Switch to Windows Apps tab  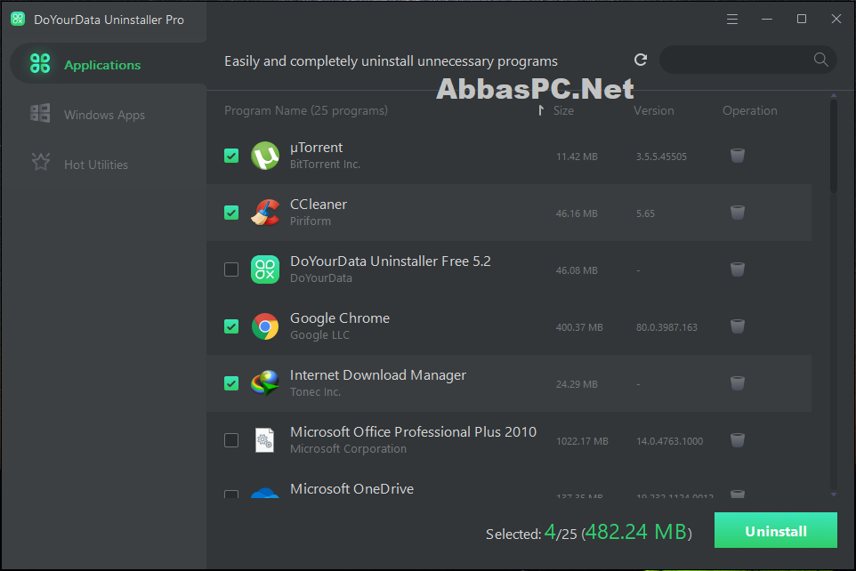(x=104, y=114)
